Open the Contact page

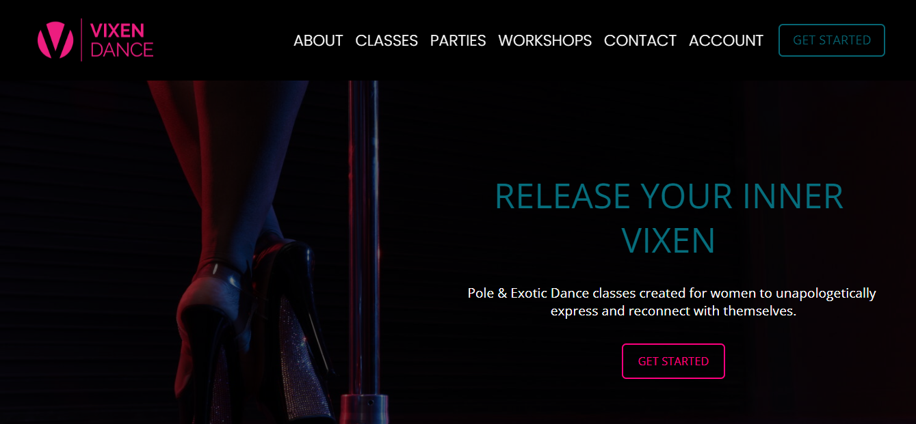tap(640, 40)
